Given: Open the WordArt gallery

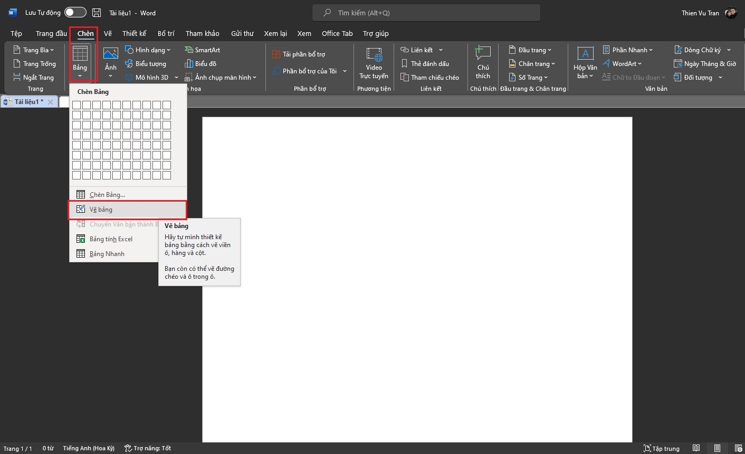Looking at the screenshot, I should [x=622, y=64].
